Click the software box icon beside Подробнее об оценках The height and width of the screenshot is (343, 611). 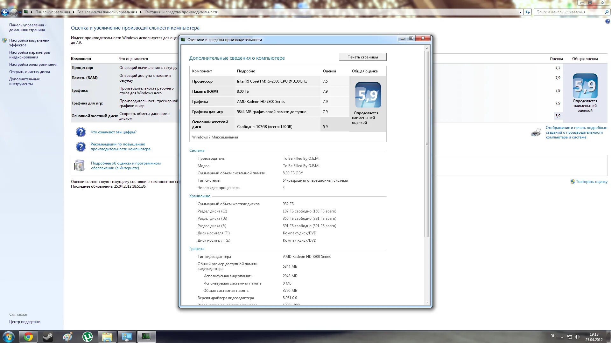coord(80,165)
